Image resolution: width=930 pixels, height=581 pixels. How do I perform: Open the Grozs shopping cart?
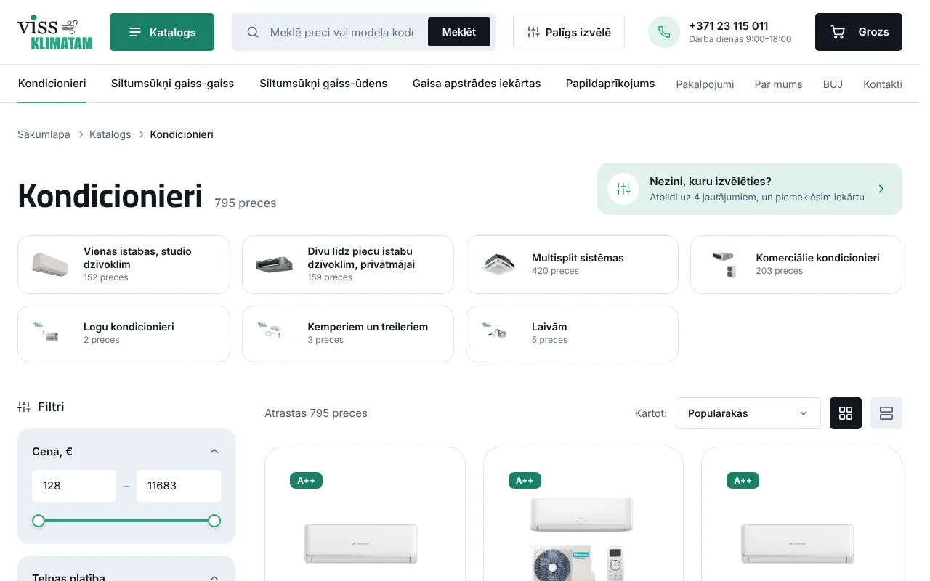tap(858, 32)
